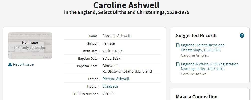
Task: Select the Name value Caroline Ashwell in record
Action: pos(116,36)
